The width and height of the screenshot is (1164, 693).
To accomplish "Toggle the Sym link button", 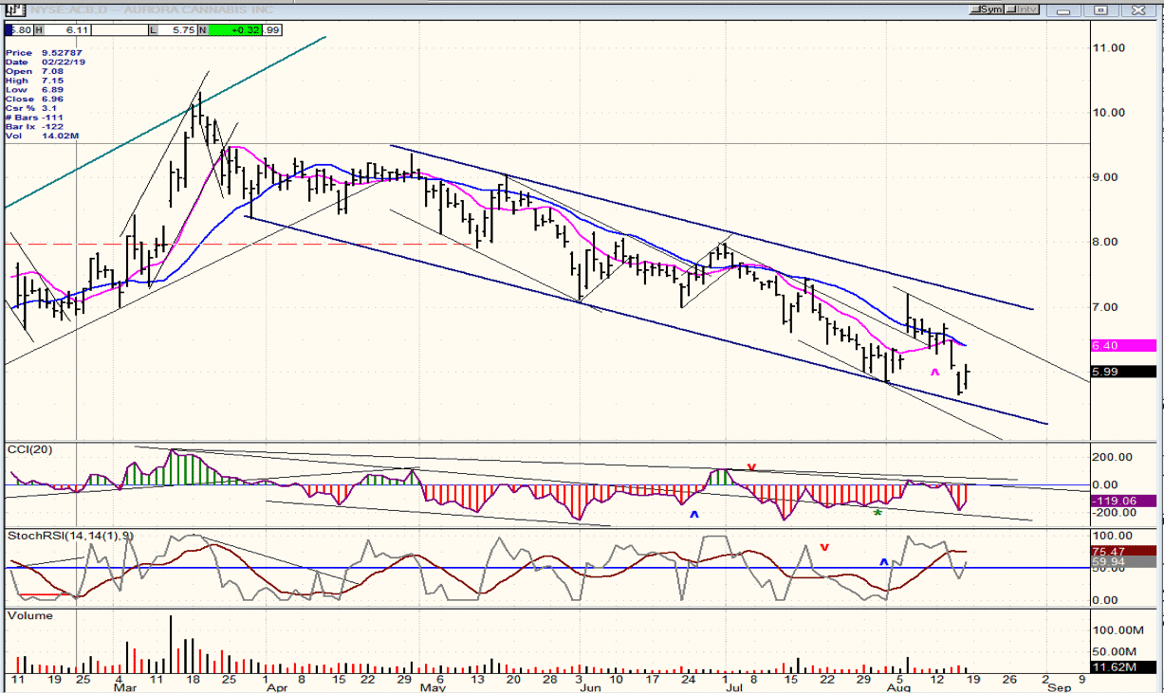I will tap(987, 9).
